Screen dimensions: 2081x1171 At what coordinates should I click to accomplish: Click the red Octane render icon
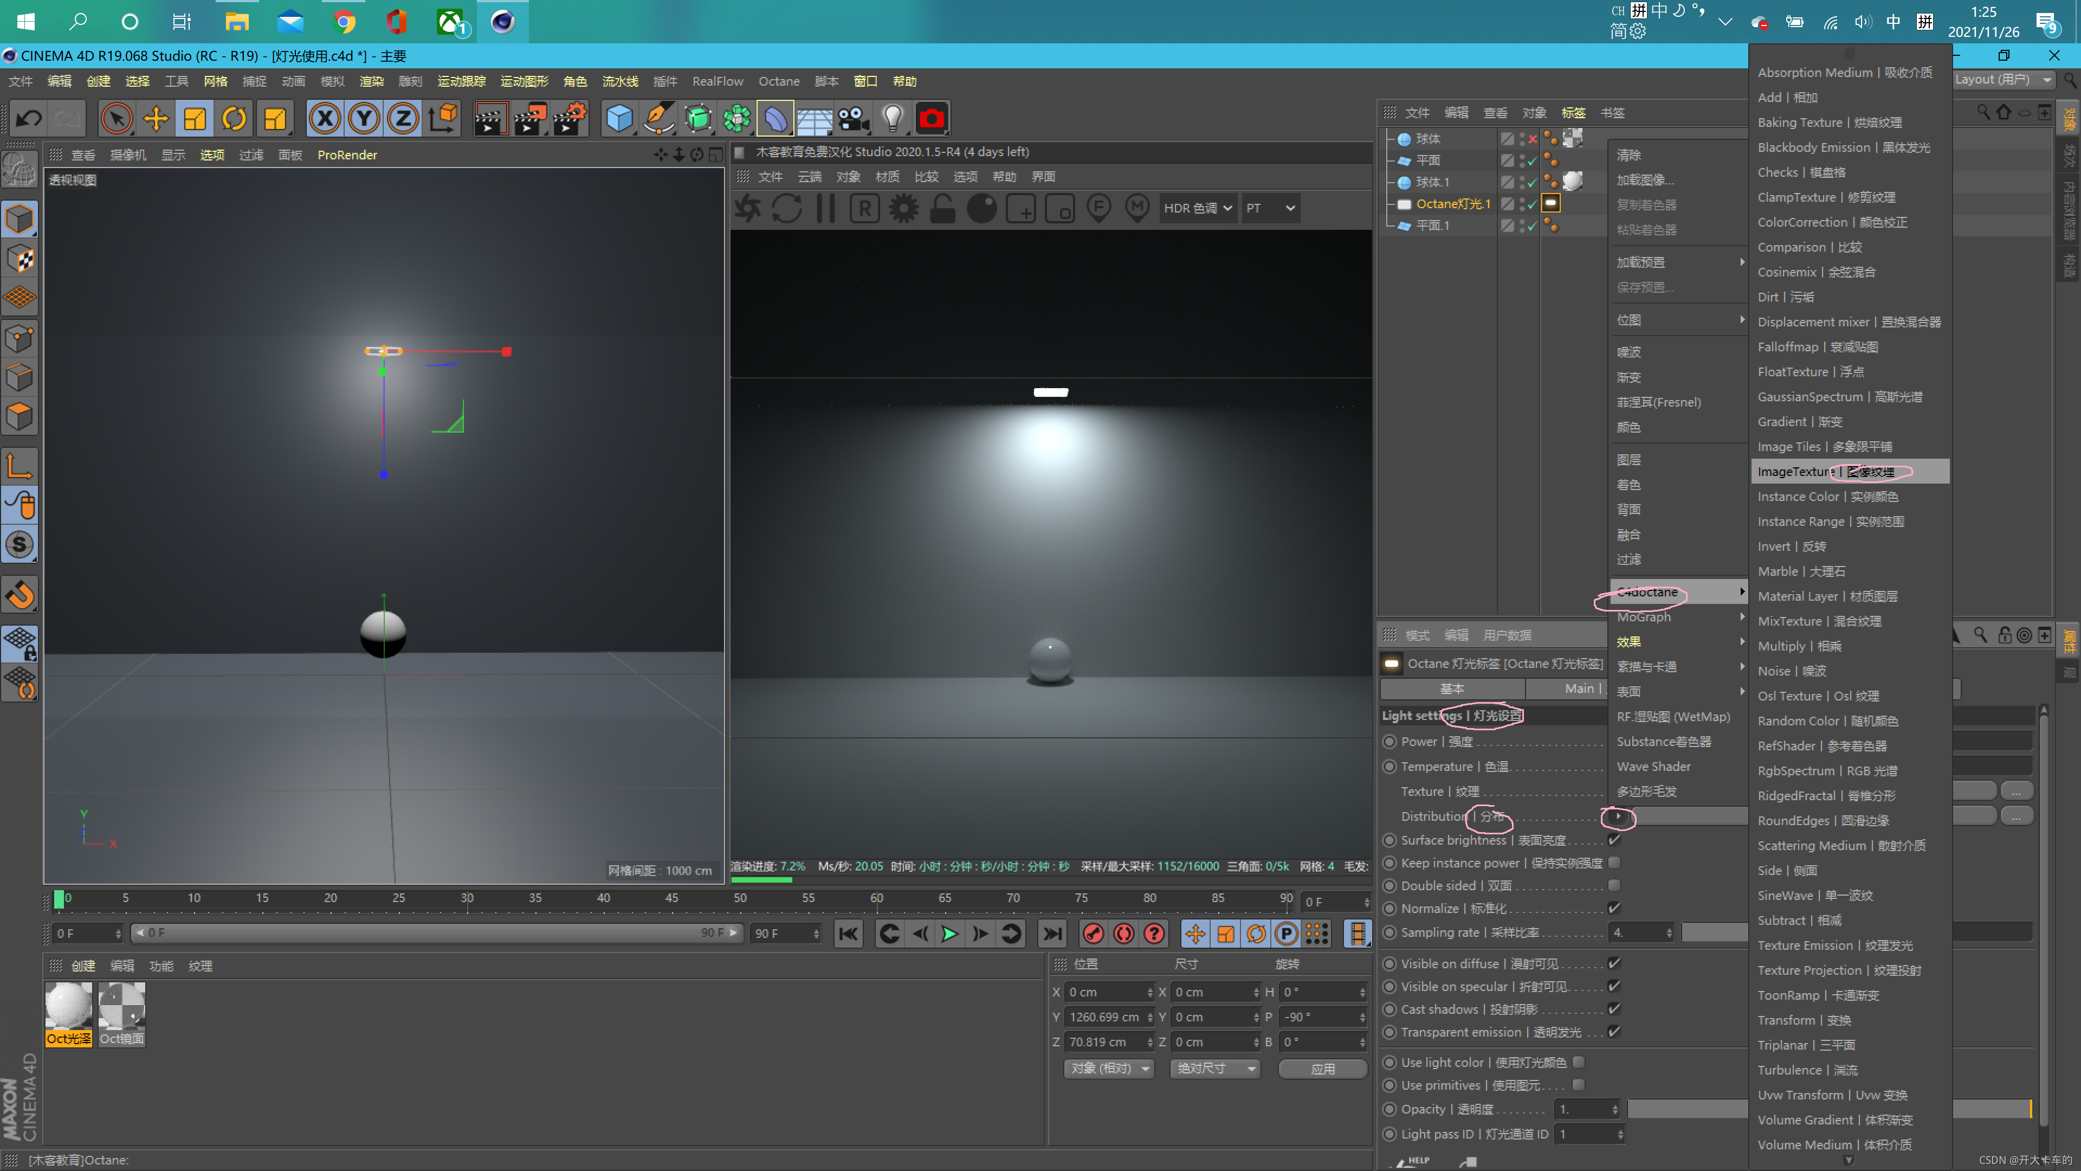pos(932,119)
